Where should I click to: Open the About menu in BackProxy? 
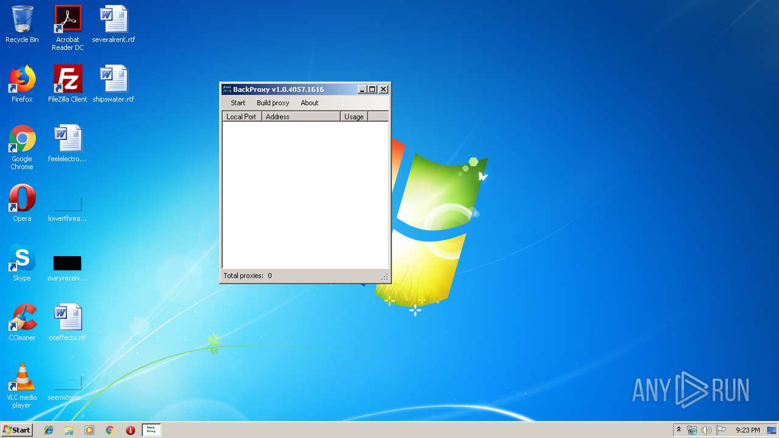[x=309, y=103]
